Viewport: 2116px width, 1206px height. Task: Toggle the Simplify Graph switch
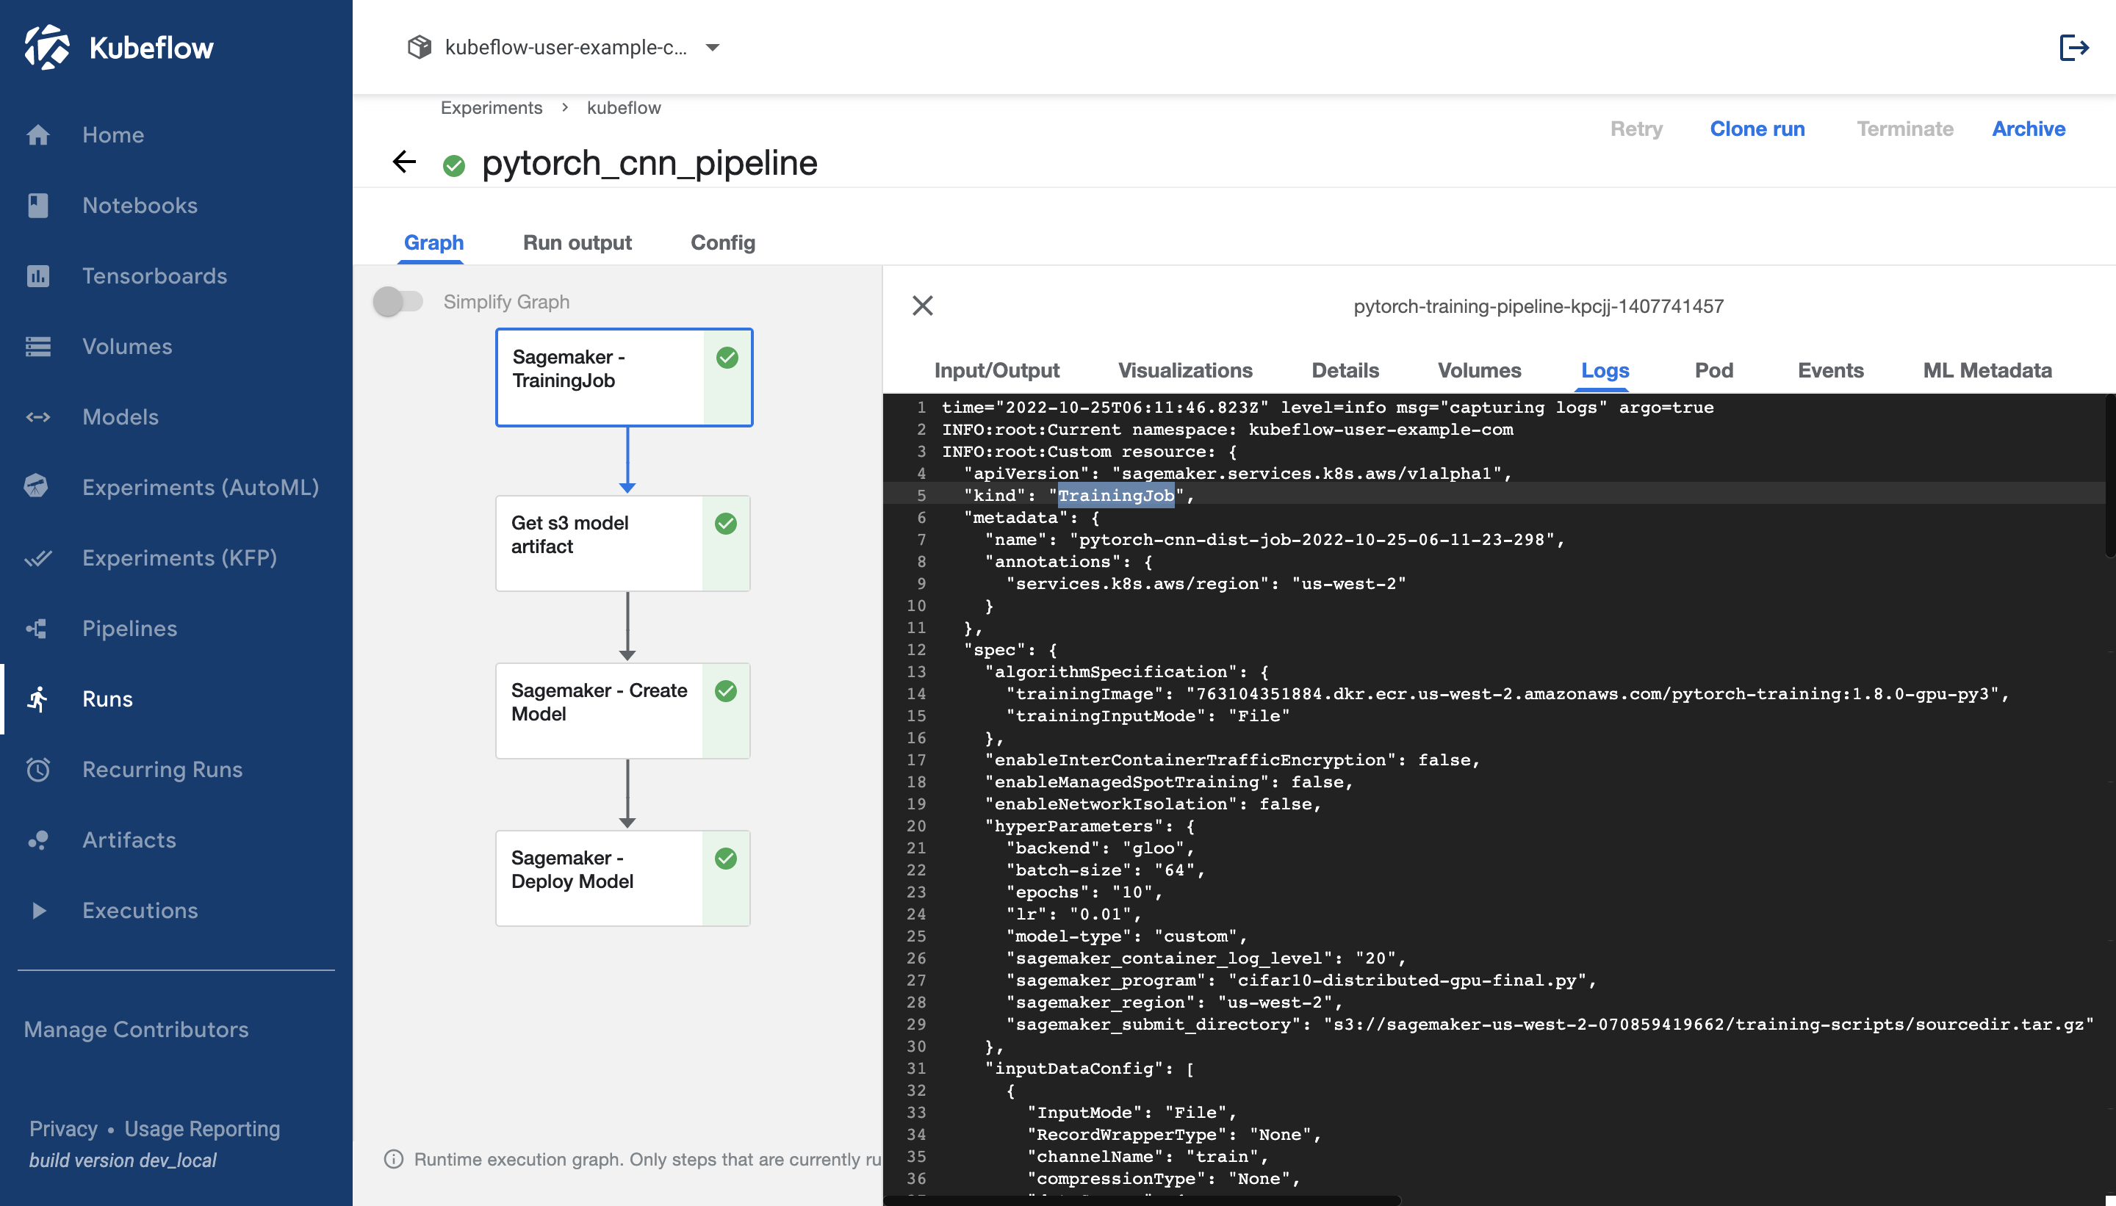click(x=397, y=301)
